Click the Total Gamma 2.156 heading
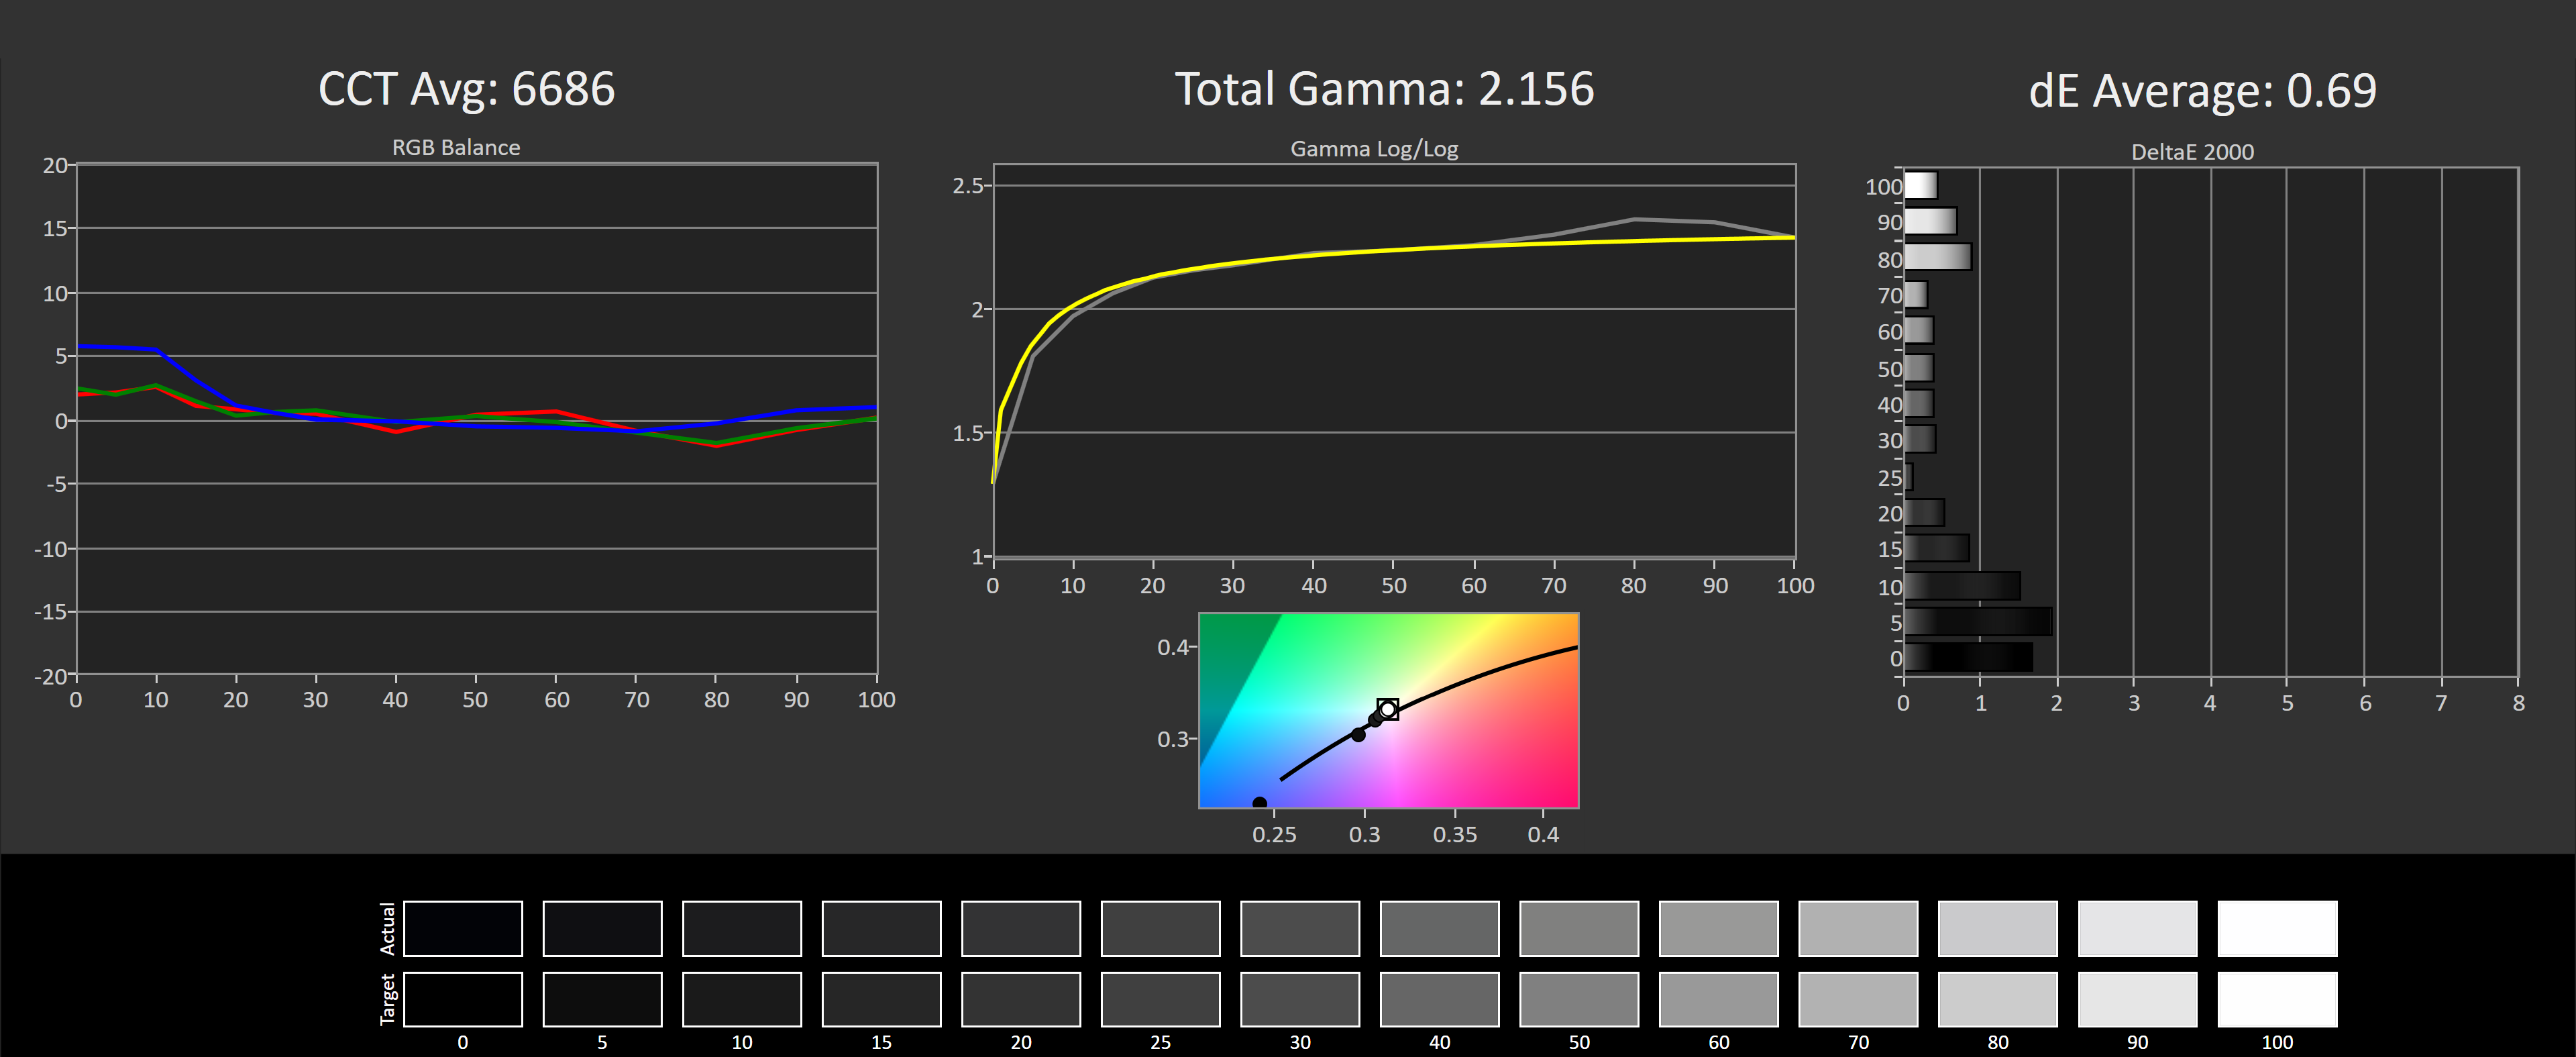Image resolution: width=2576 pixels, height=1057 pixels. 1384,89
